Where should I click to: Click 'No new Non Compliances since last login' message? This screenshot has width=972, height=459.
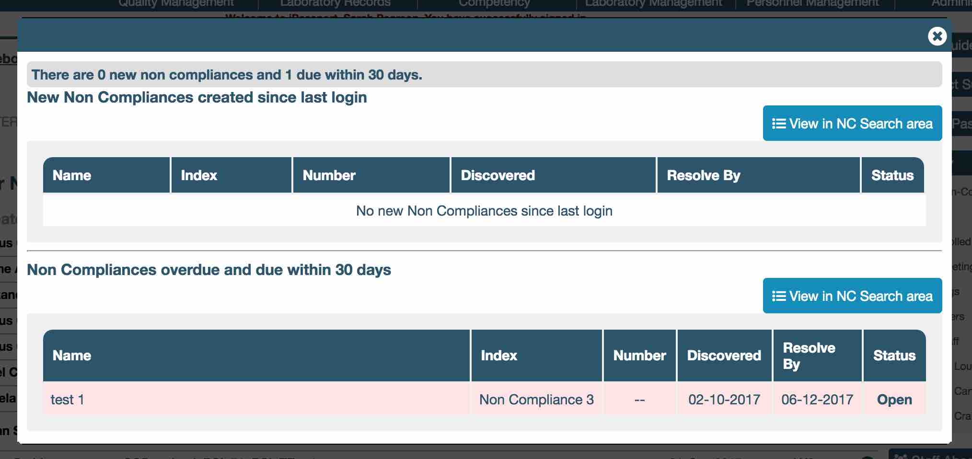pos(484,211)
